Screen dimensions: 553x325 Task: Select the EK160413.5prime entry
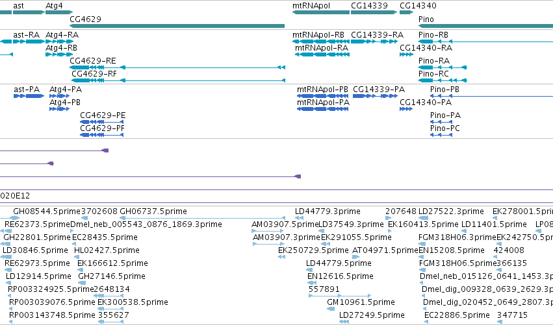(423, 224)
